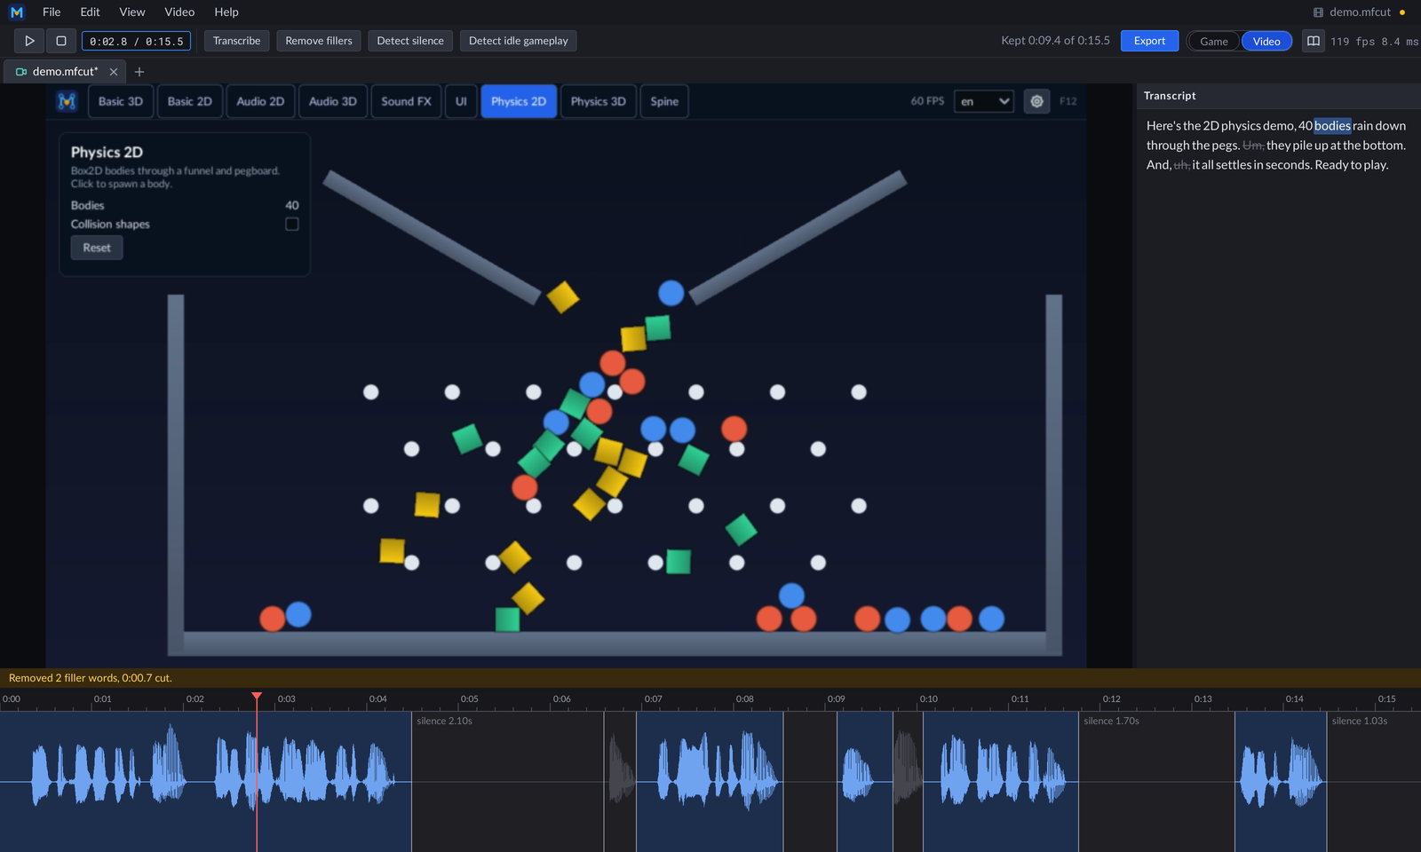Click the timecode field 0:02.8 / 0:15.5
Viewport: 1421px width, 852px height.
click(136, 41)
